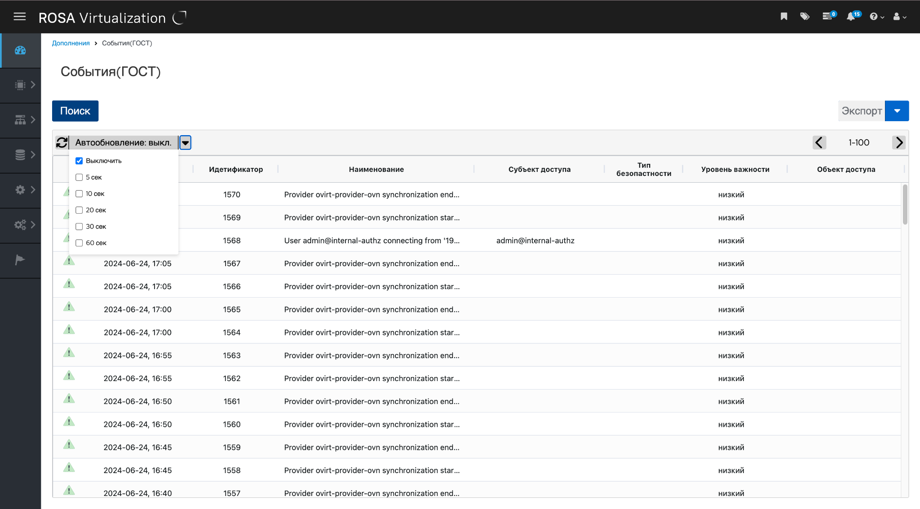This screenshot has width=920, height=509.
Task: Uncheck the Выключить checkbox
Action: (79, 161)
